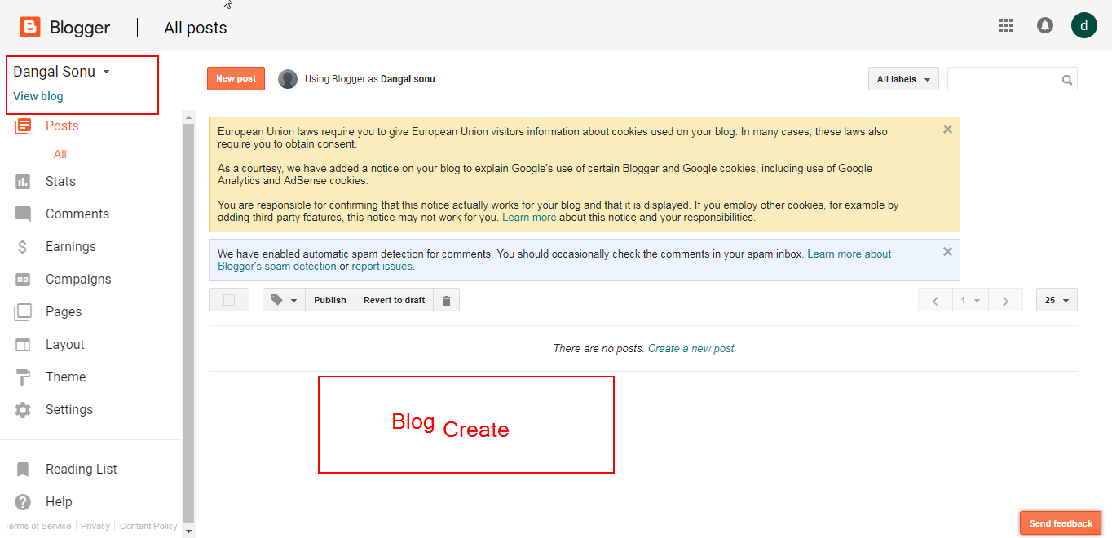Dismiss the spam detection notice
This screenshot has width=1112, height=538.
tap(947, 252)
